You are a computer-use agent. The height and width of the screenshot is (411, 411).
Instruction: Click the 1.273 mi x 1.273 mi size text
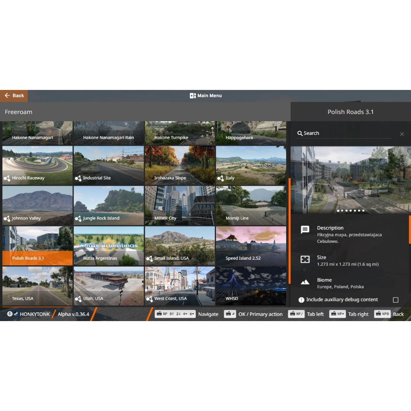tap(348, 264)
